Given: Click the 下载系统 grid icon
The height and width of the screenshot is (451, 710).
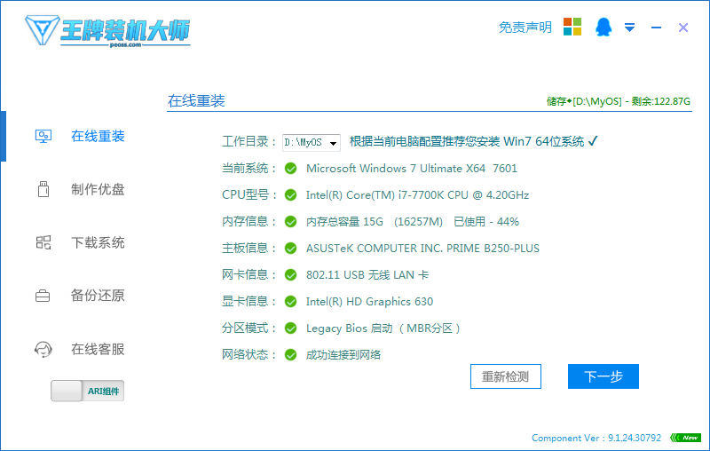Looking at the screenshot, I should [43, 242].
